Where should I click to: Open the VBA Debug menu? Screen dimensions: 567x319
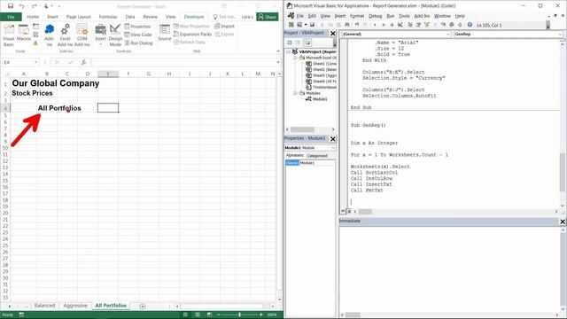coord(376,16)
